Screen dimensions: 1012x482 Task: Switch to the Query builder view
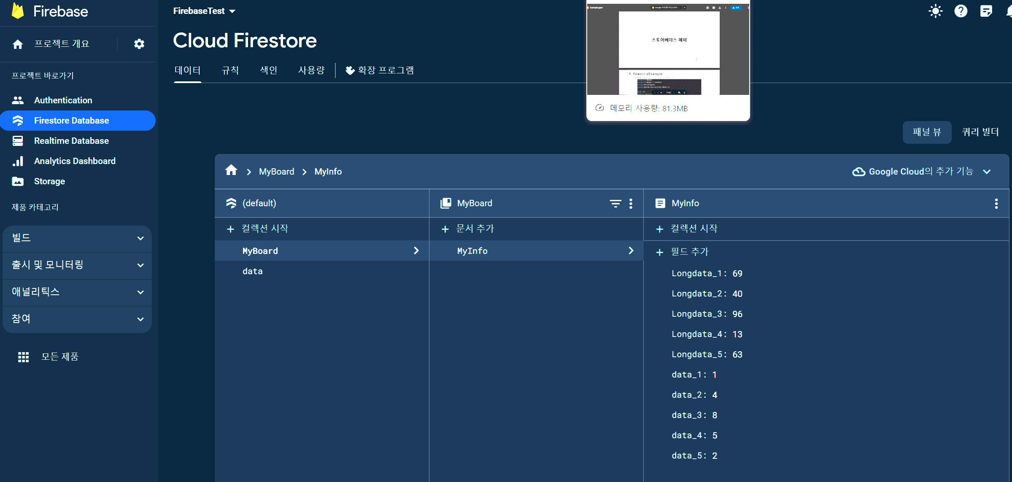coord(980,132)
